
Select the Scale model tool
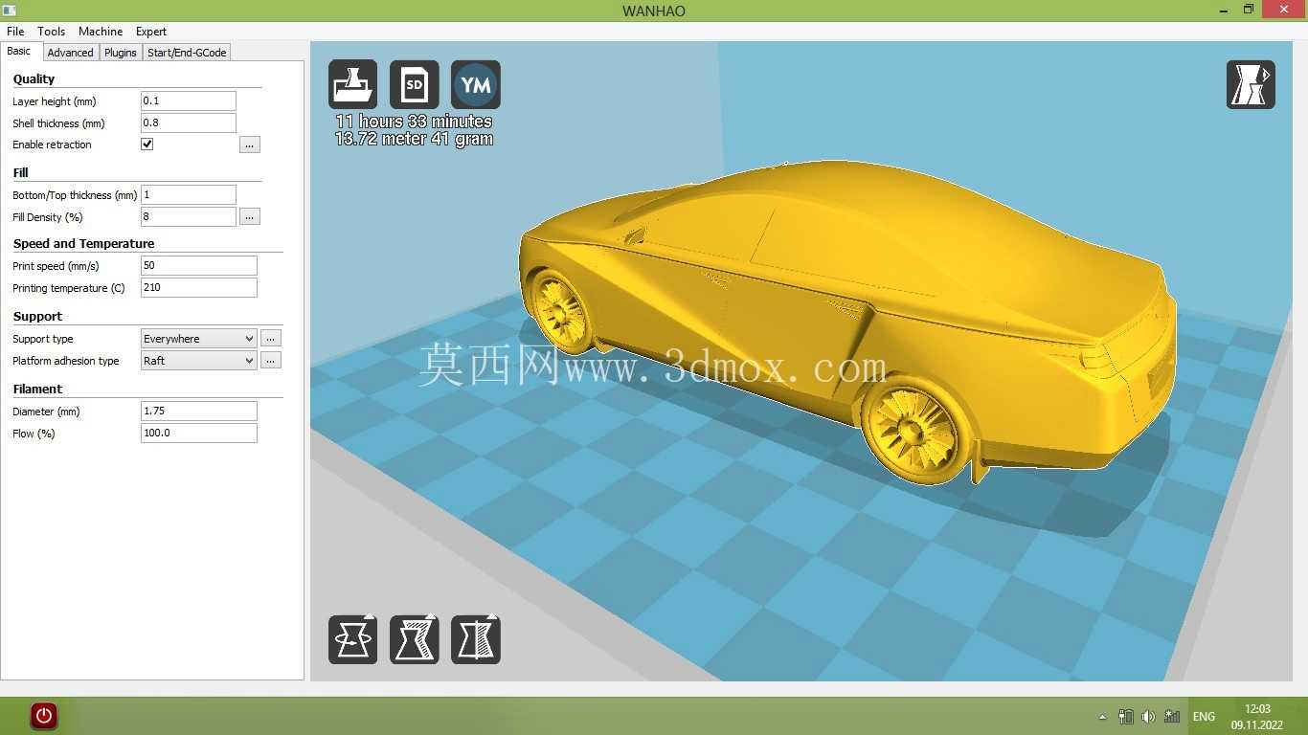[x=415, y=639]
